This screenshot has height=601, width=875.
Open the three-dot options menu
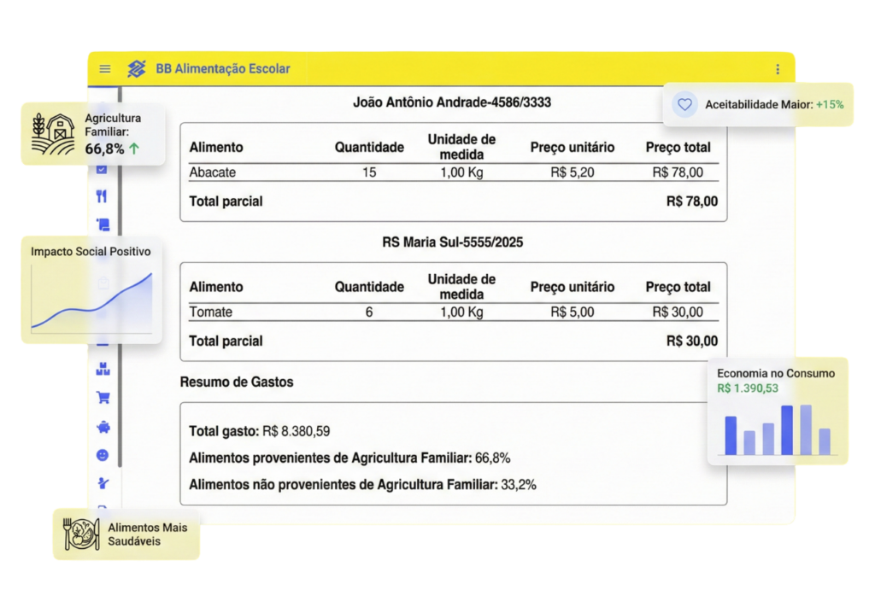[x=777, y=69]
